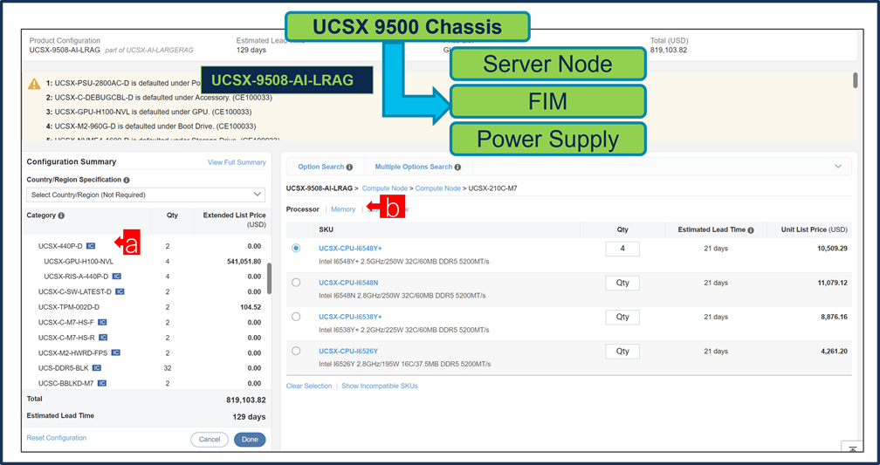Open UCSX-CPU-I6548N SKU link
The width and height of the screenshot is (880, 465).
348,283
